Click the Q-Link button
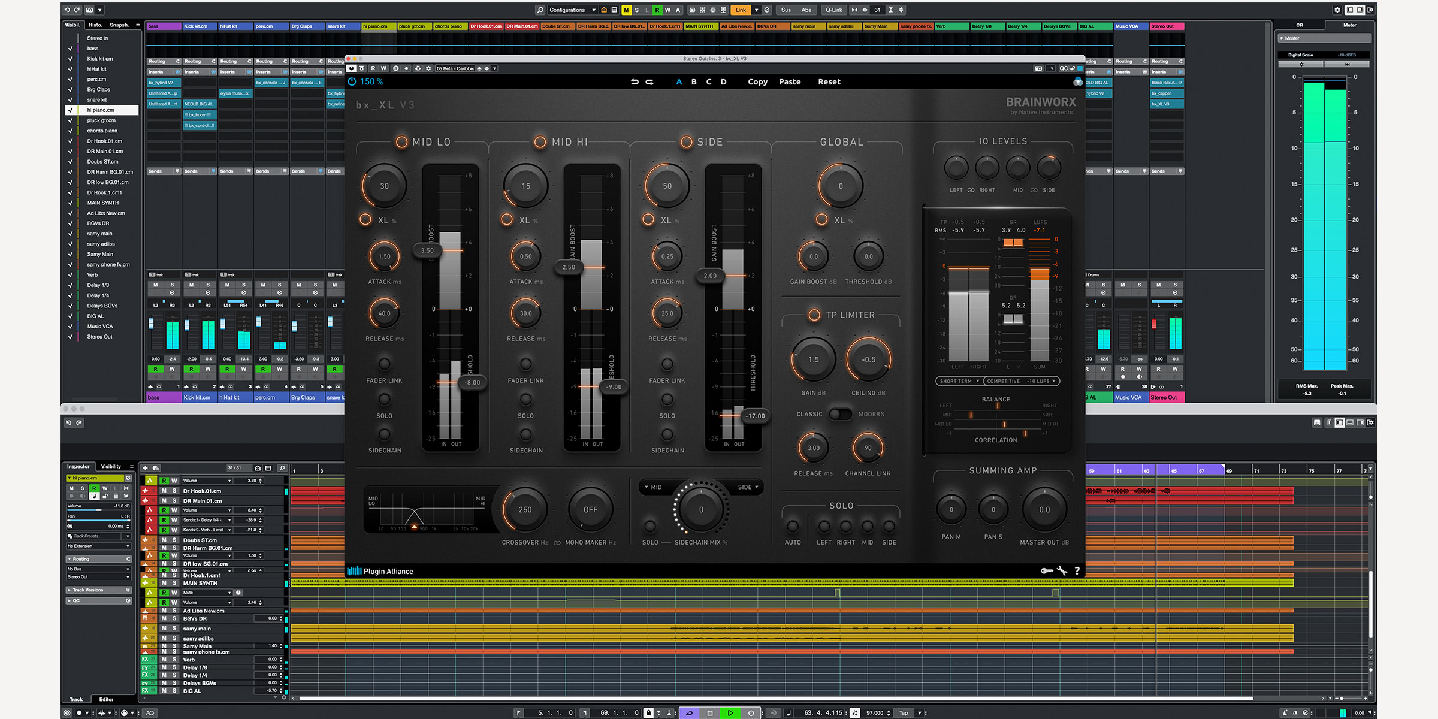The width and height of the screenshot is (1438, 719). 834,10
